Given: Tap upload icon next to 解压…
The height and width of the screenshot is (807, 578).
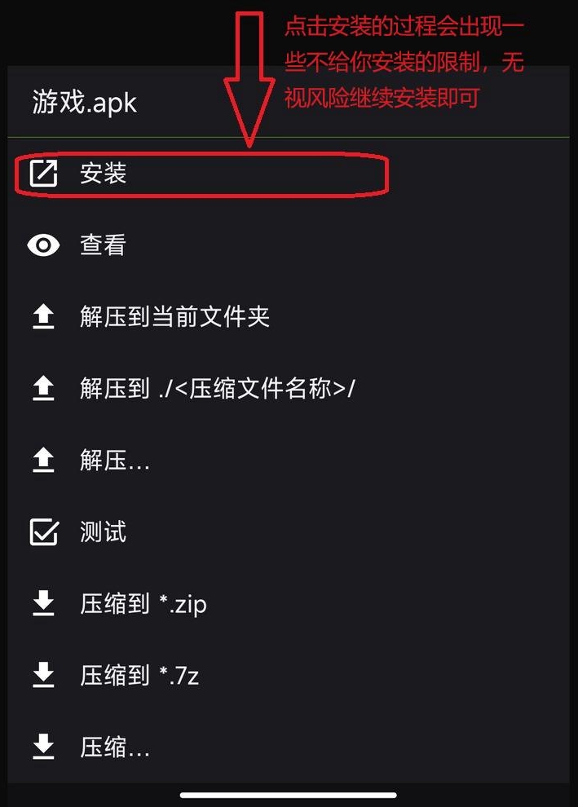Looking at the screenshot, I should click(x=43, y=460).
